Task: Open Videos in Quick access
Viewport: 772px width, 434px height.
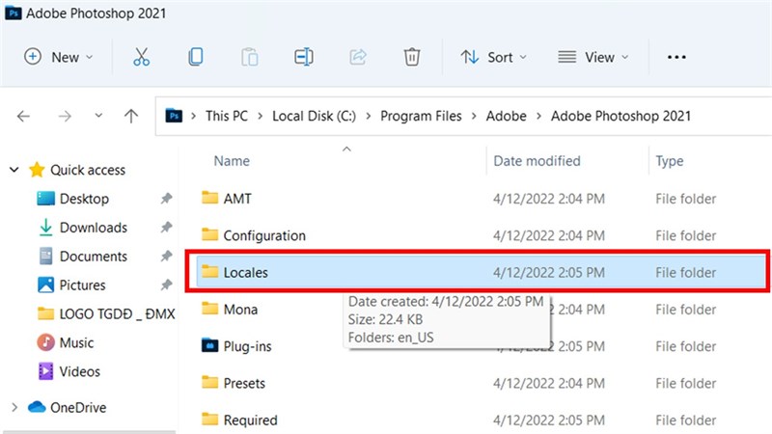Action: [79, 371]
